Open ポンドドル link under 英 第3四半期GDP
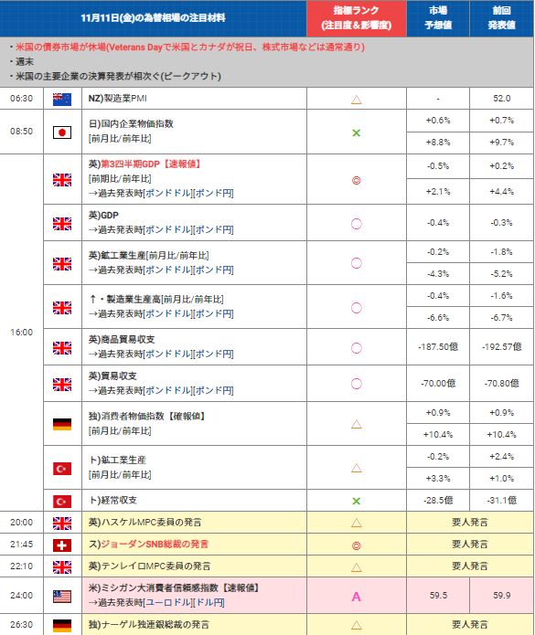The width and height of the screenshot is (535, 635). pyautogui.click(x=167, y=193)
